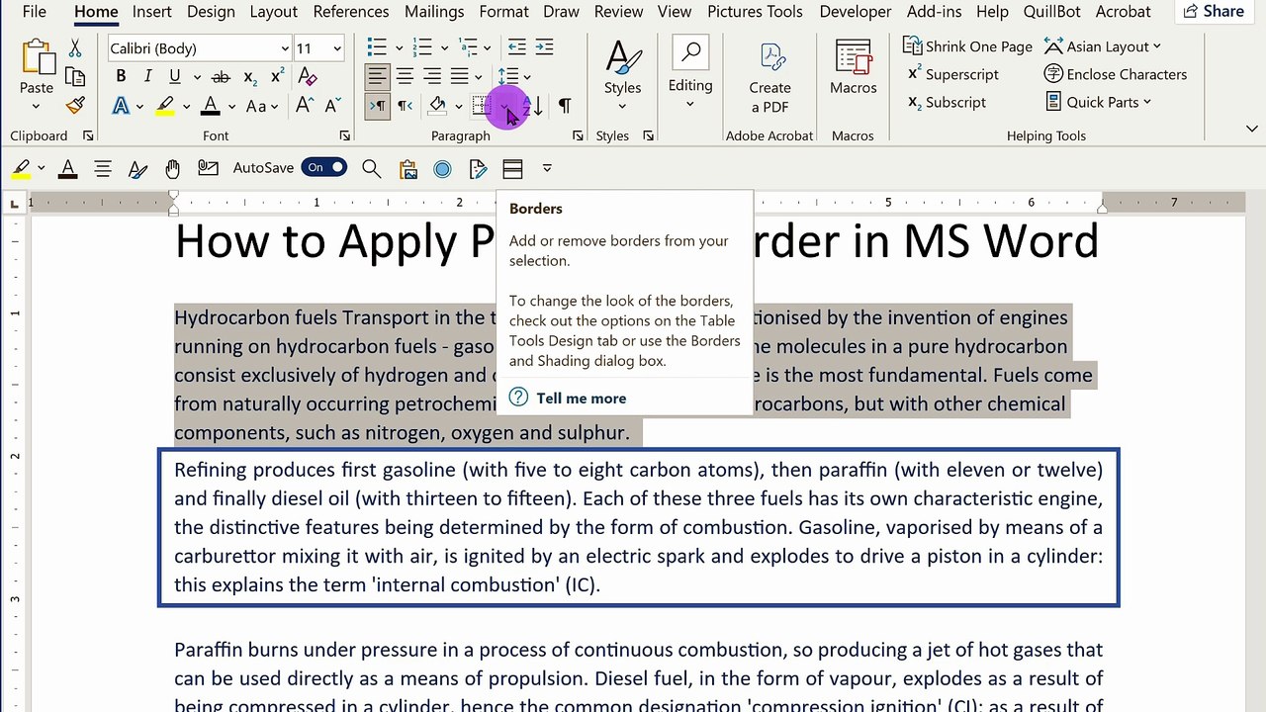The width and height of the screenshot is (1266, 712).
Task: Toggle Underline formatting
Action: pos(175,76)
